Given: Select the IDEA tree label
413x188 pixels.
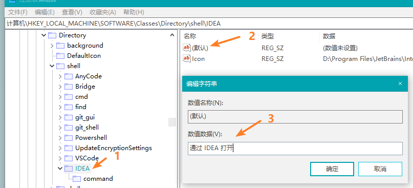Looking at the screenshot, I should [x=82, y=169].
